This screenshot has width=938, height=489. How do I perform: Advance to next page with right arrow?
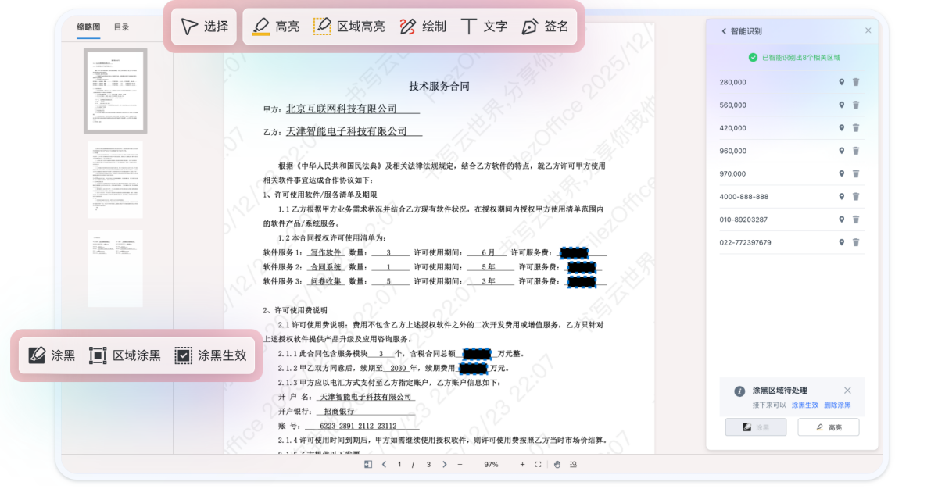coord(444,463)
